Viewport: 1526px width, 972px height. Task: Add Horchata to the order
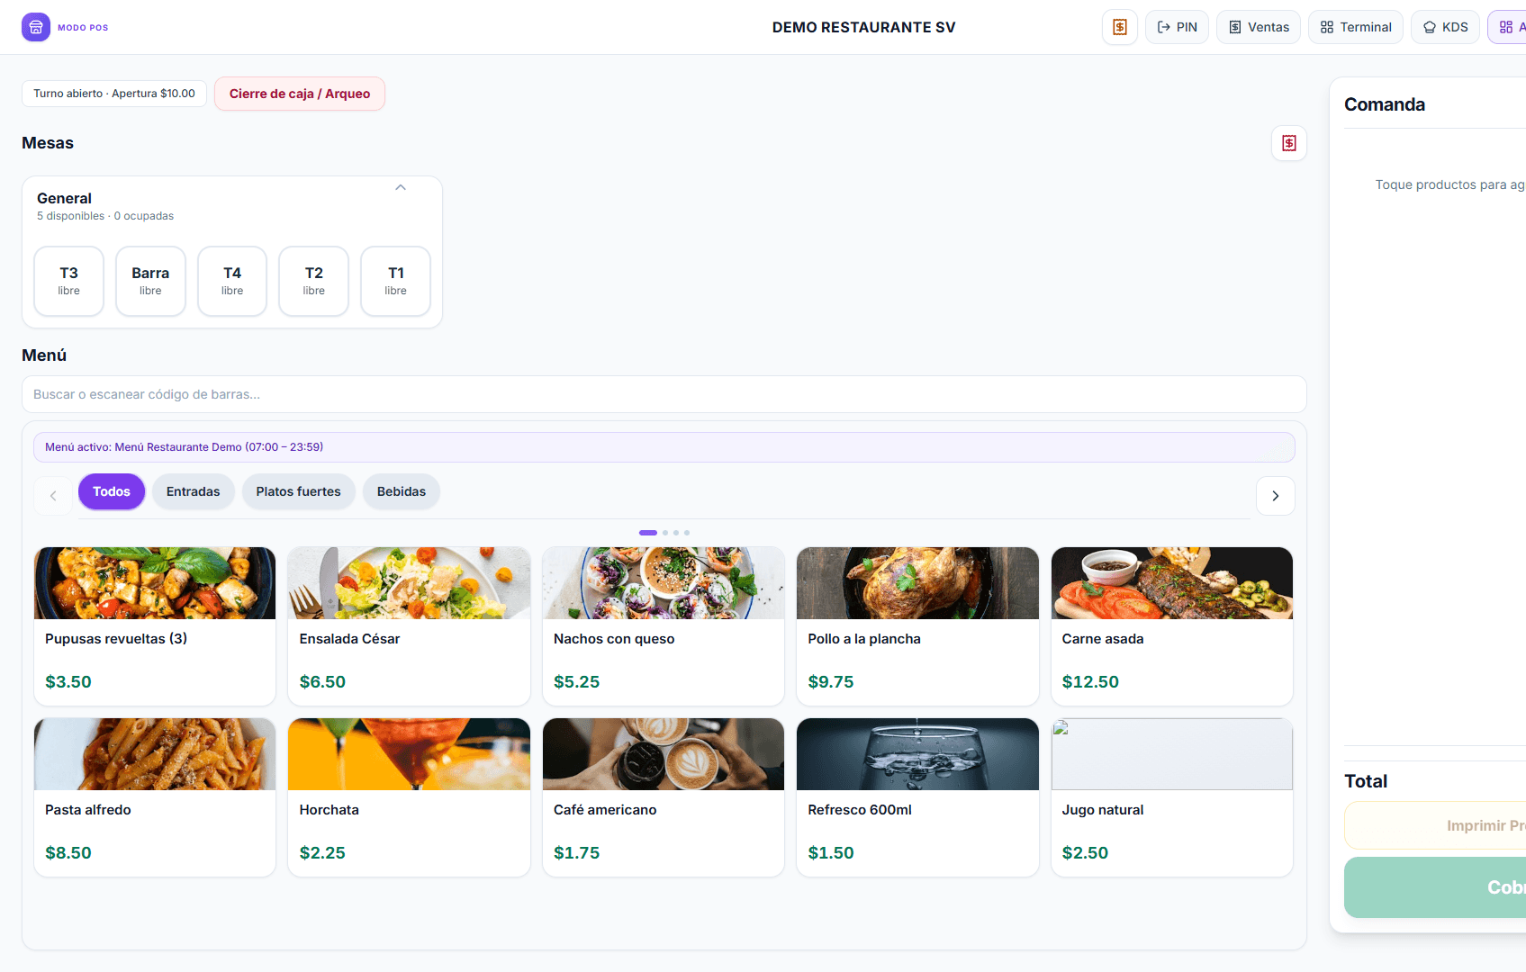(409, 797)
